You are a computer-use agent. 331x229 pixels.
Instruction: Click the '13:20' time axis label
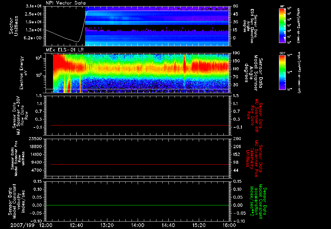click(x=107, y=225)
